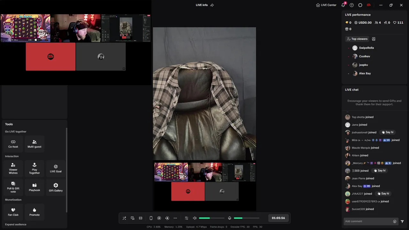Open the Multi-guest tool
This screenshot has height=230, width=409.
point(35,144)
